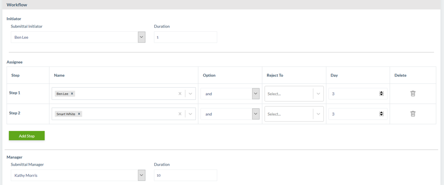Clear all names in Step 2 field
The height and width of the screenshot is (185, 444).
tap(180, 114)
